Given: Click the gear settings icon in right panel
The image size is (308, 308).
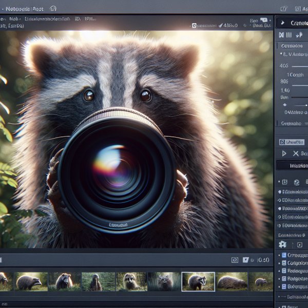Looking at the screenshot, I should tap(282, 244).
